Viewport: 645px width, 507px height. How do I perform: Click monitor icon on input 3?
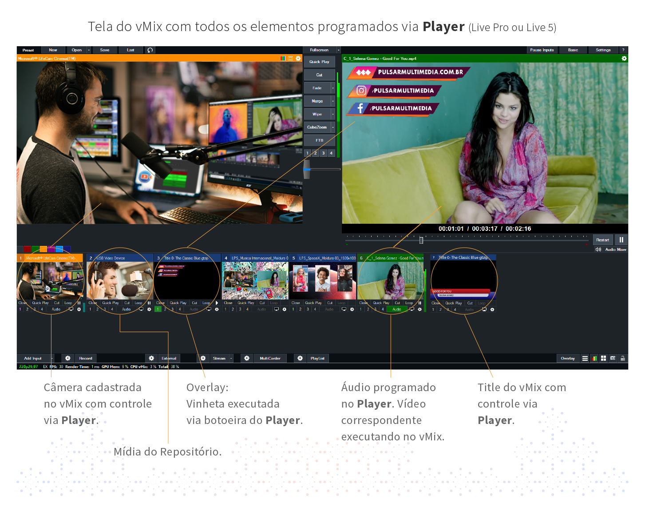click(209, 309)
